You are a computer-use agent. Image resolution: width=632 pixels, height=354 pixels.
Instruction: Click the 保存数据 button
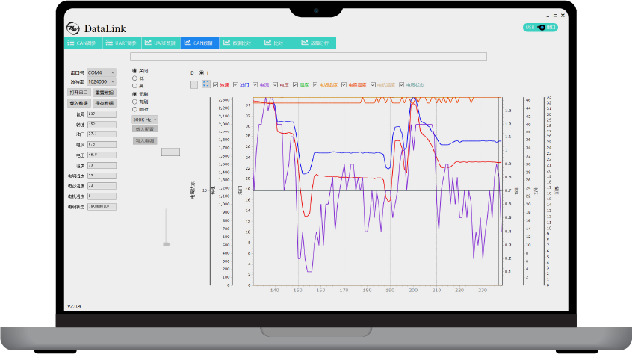click(x=104, y=103)
